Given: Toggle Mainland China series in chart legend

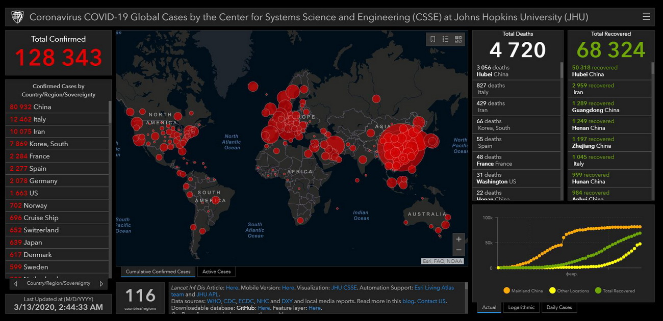Looking at the screenshot, I should (x=523, y=290).
